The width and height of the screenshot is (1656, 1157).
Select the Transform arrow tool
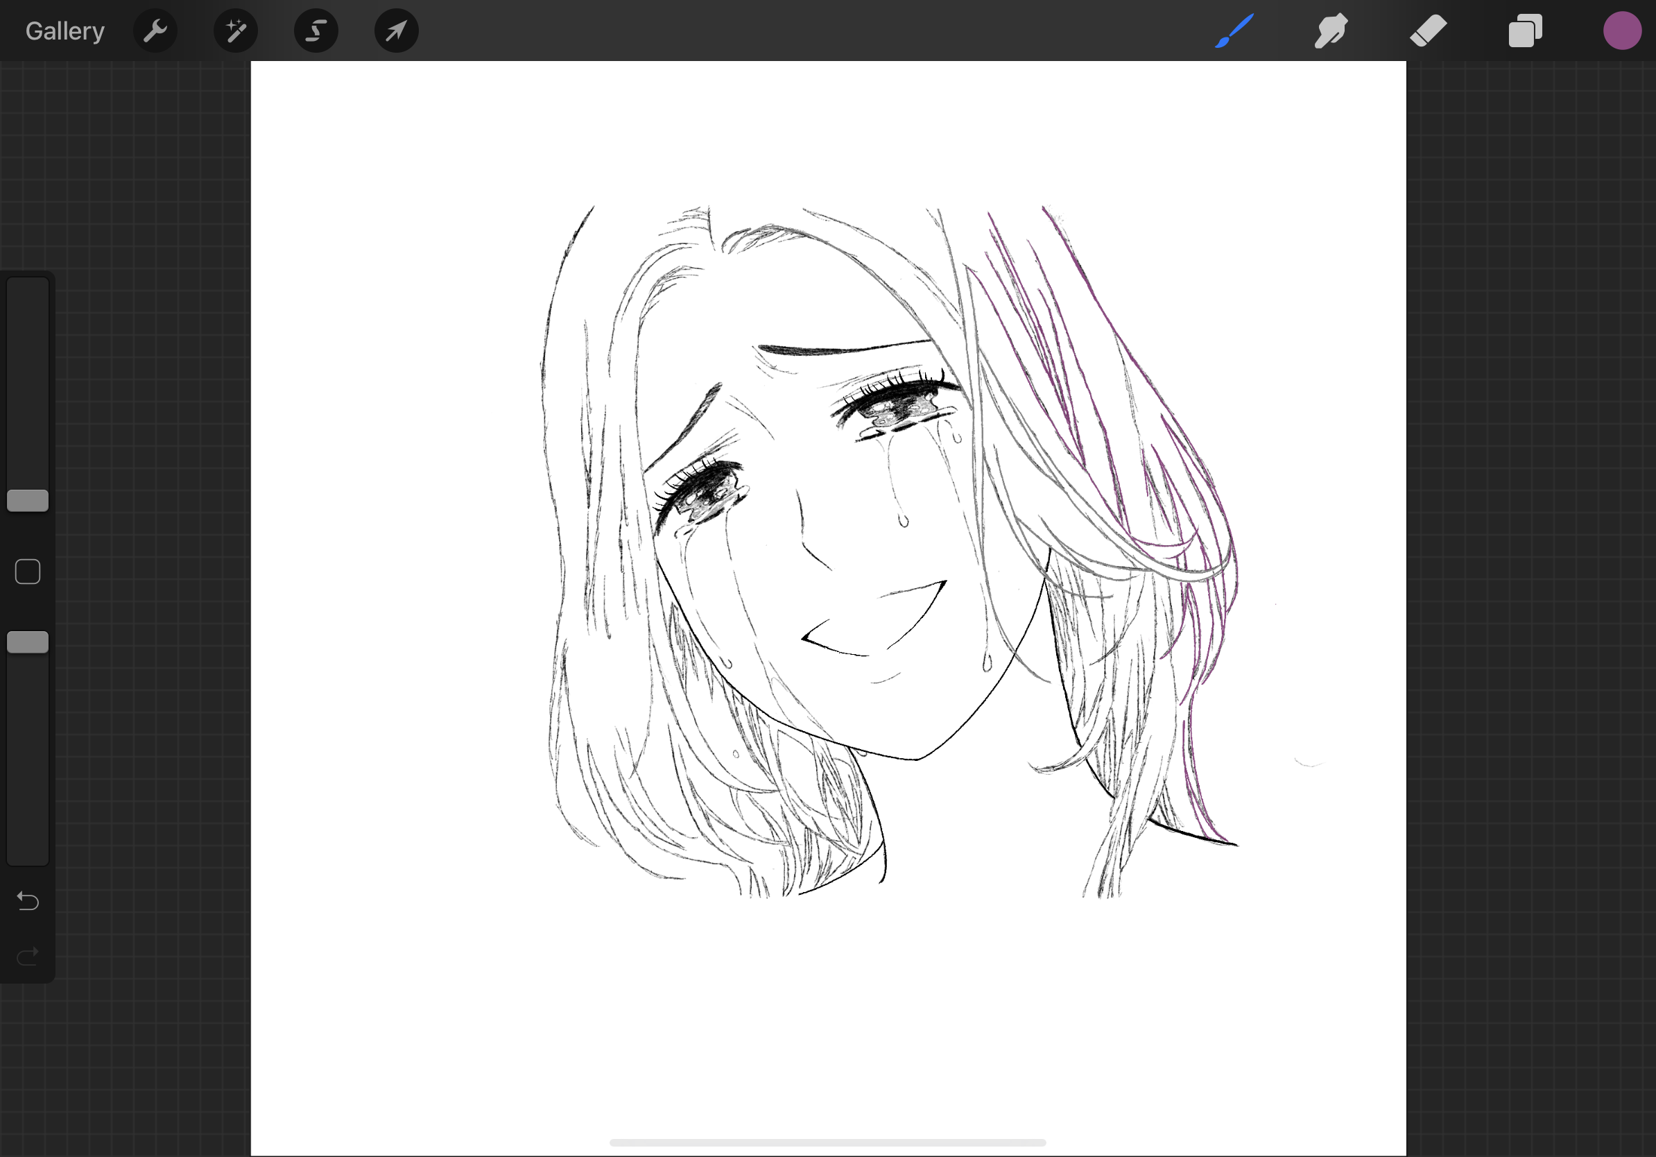coord(396,31)
